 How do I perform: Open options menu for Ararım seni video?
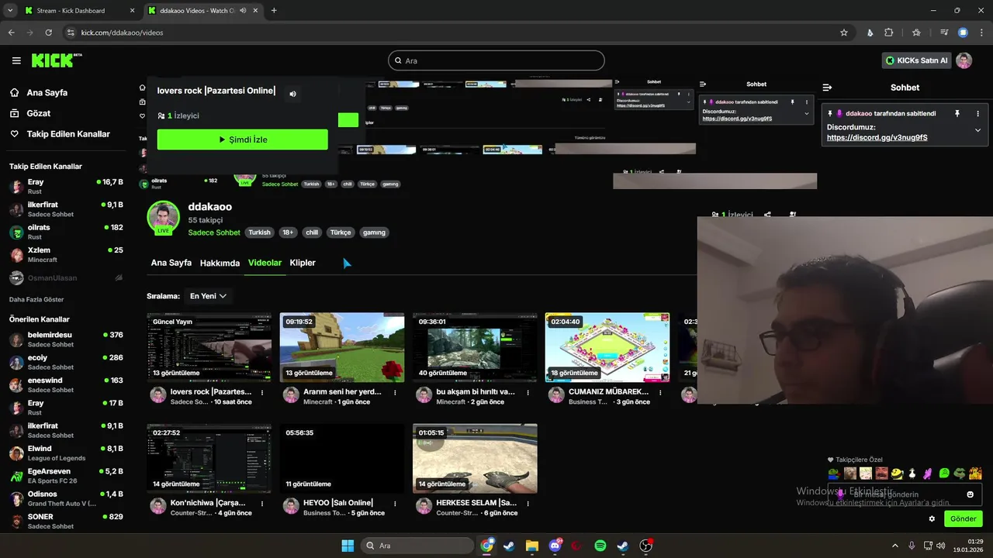[x=395, y=392]
